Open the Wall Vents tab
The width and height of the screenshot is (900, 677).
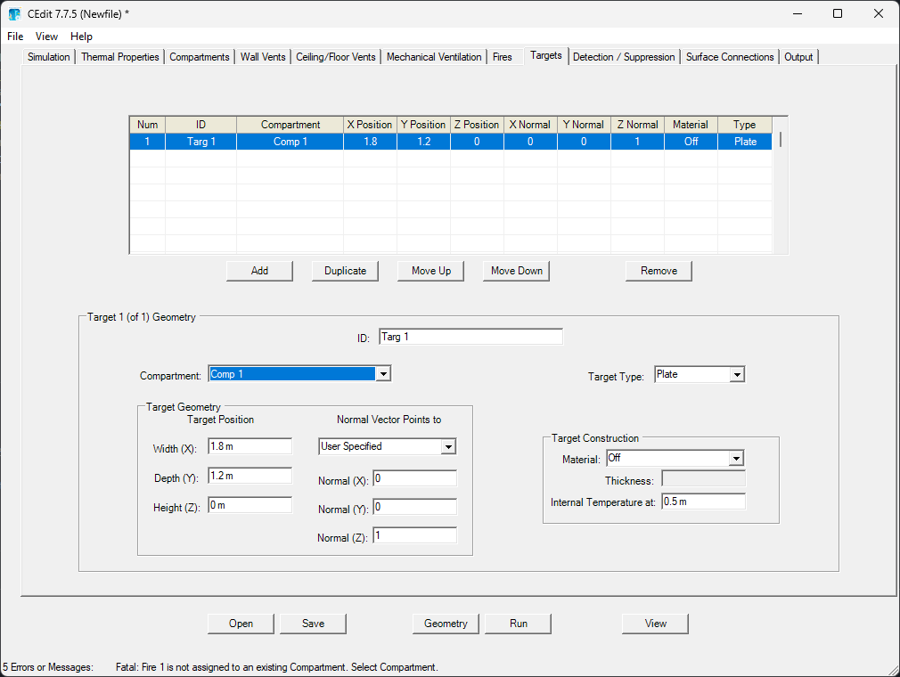263,57
